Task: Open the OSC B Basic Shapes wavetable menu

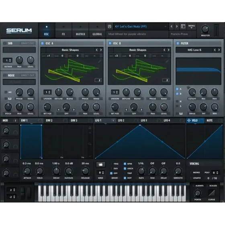Action: (138, 50)
